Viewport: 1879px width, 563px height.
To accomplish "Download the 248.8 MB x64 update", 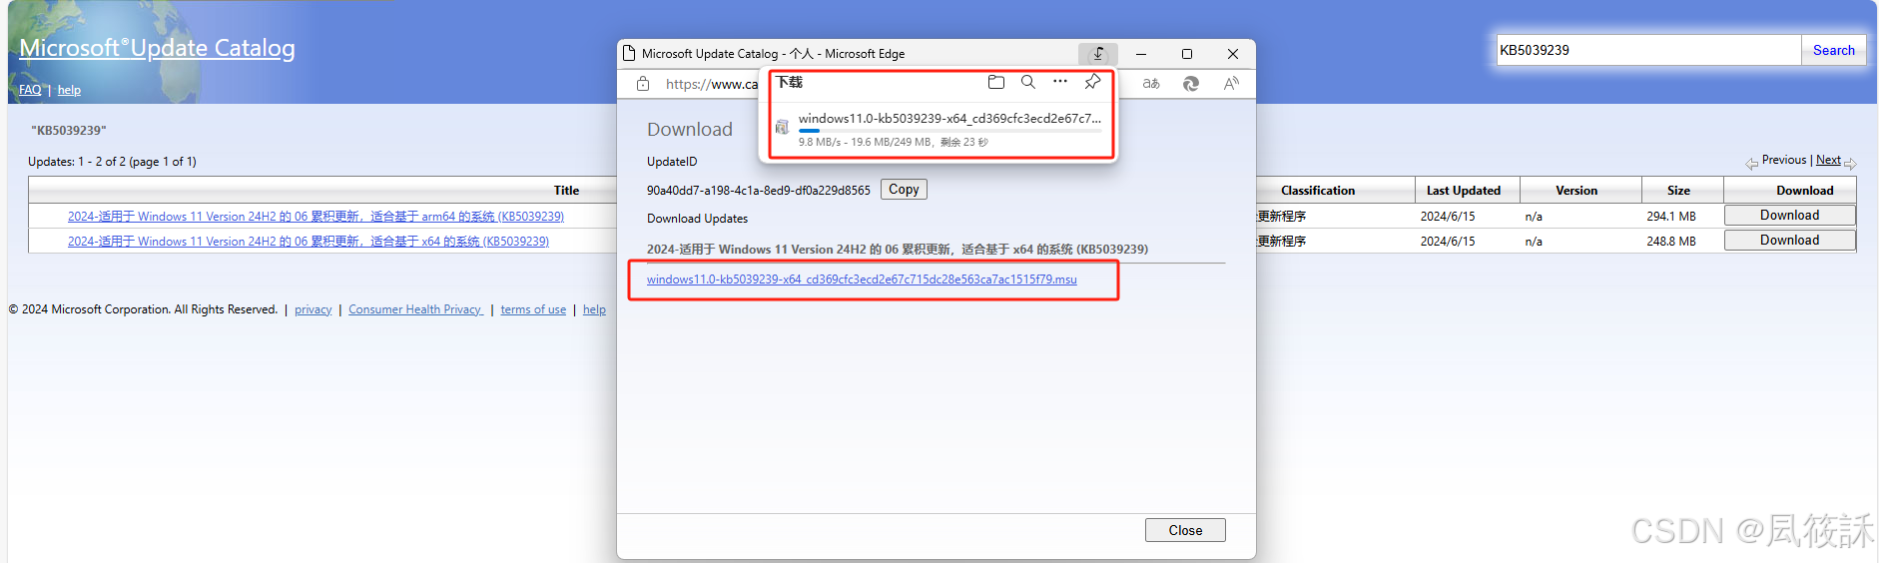I will (x=1789, y=240).
